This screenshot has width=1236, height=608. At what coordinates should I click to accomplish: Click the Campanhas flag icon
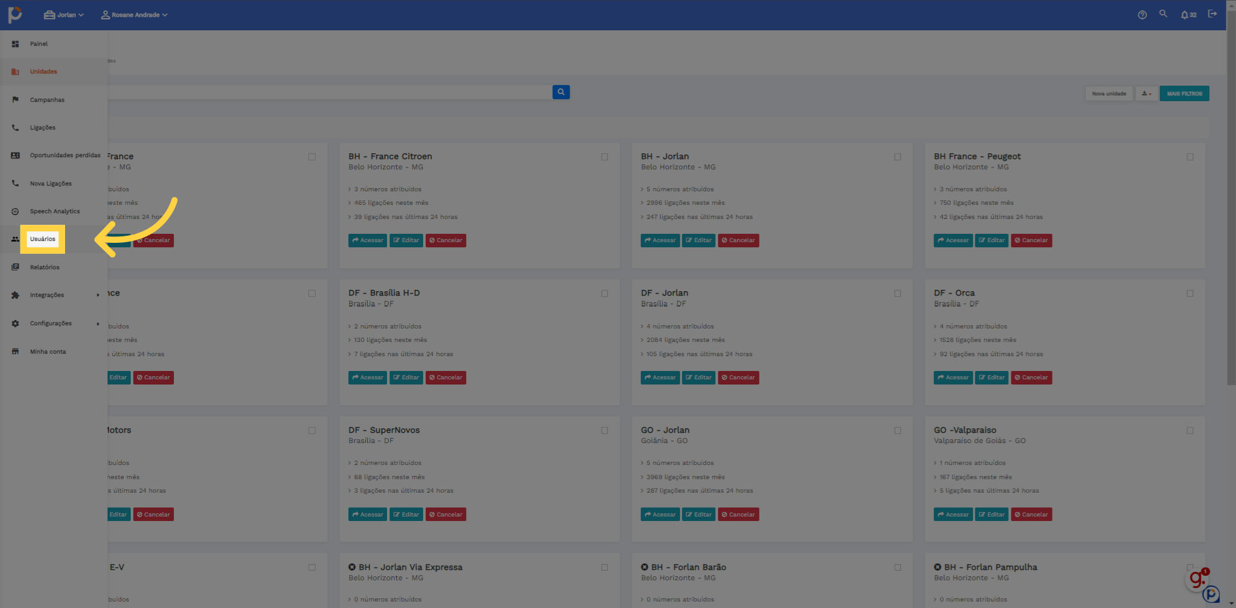coord(15,100)
